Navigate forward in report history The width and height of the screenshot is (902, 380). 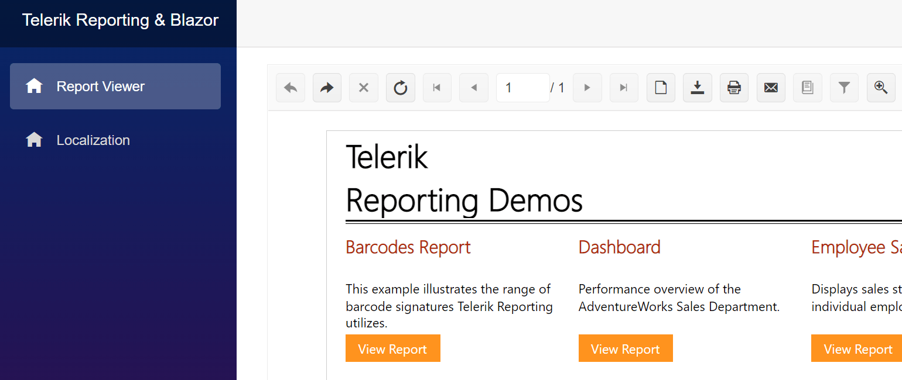[x=327, y=88]
